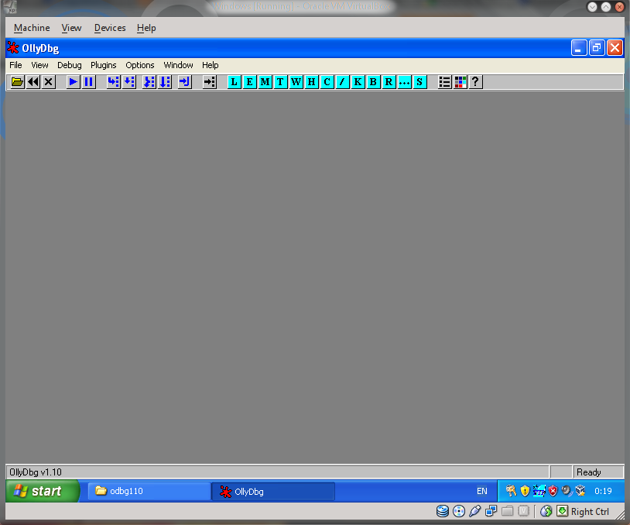
Task: Show Breakpoints with the B button
Action: click(x=373, y=82)
